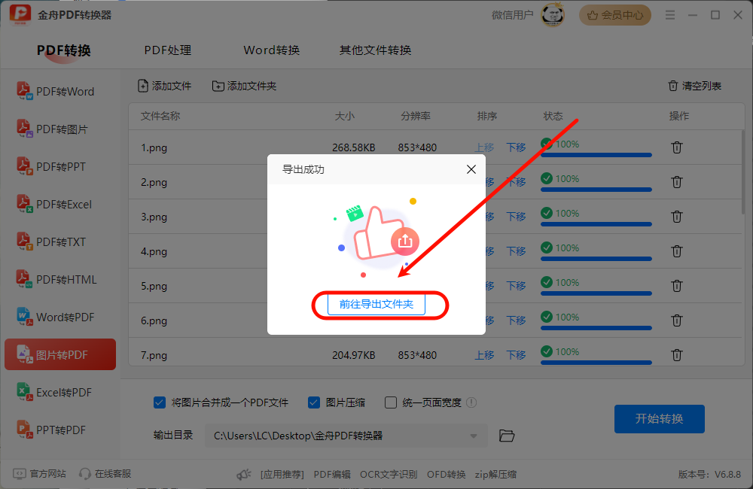Click the 添加文件夹 add folder icon
This screenshot has width=753, height=489.
218,86
